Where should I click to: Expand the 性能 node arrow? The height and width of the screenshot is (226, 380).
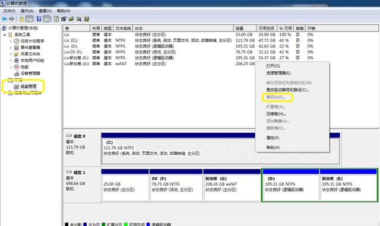(x=11, y=67)
